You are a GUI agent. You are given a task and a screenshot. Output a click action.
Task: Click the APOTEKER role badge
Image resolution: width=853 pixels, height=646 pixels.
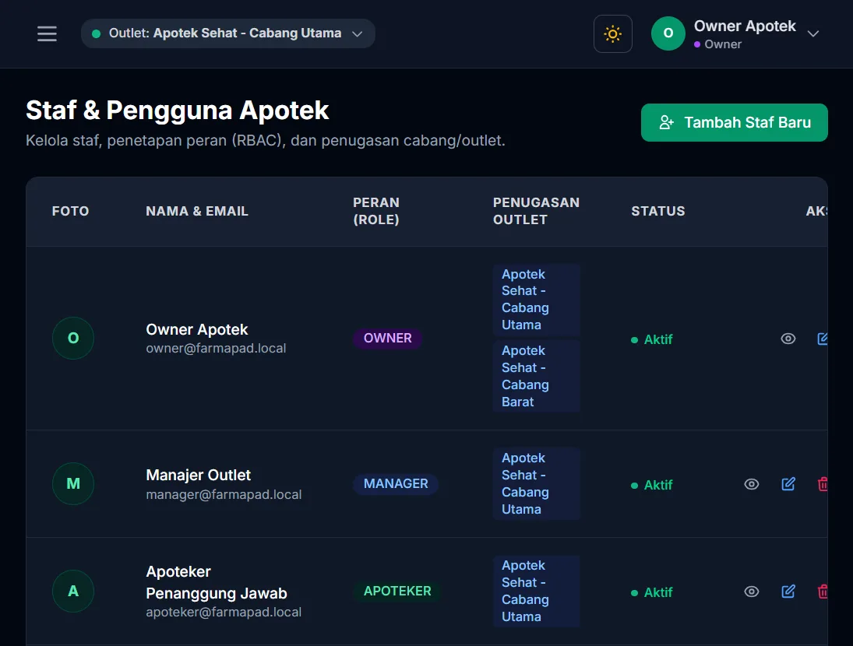pos(397,591)
